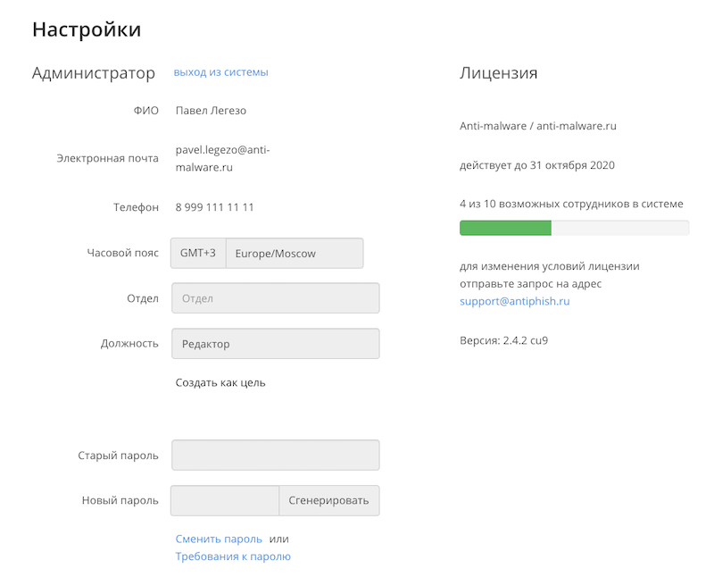Click the pavel.legezo email address text

[222, 158]
